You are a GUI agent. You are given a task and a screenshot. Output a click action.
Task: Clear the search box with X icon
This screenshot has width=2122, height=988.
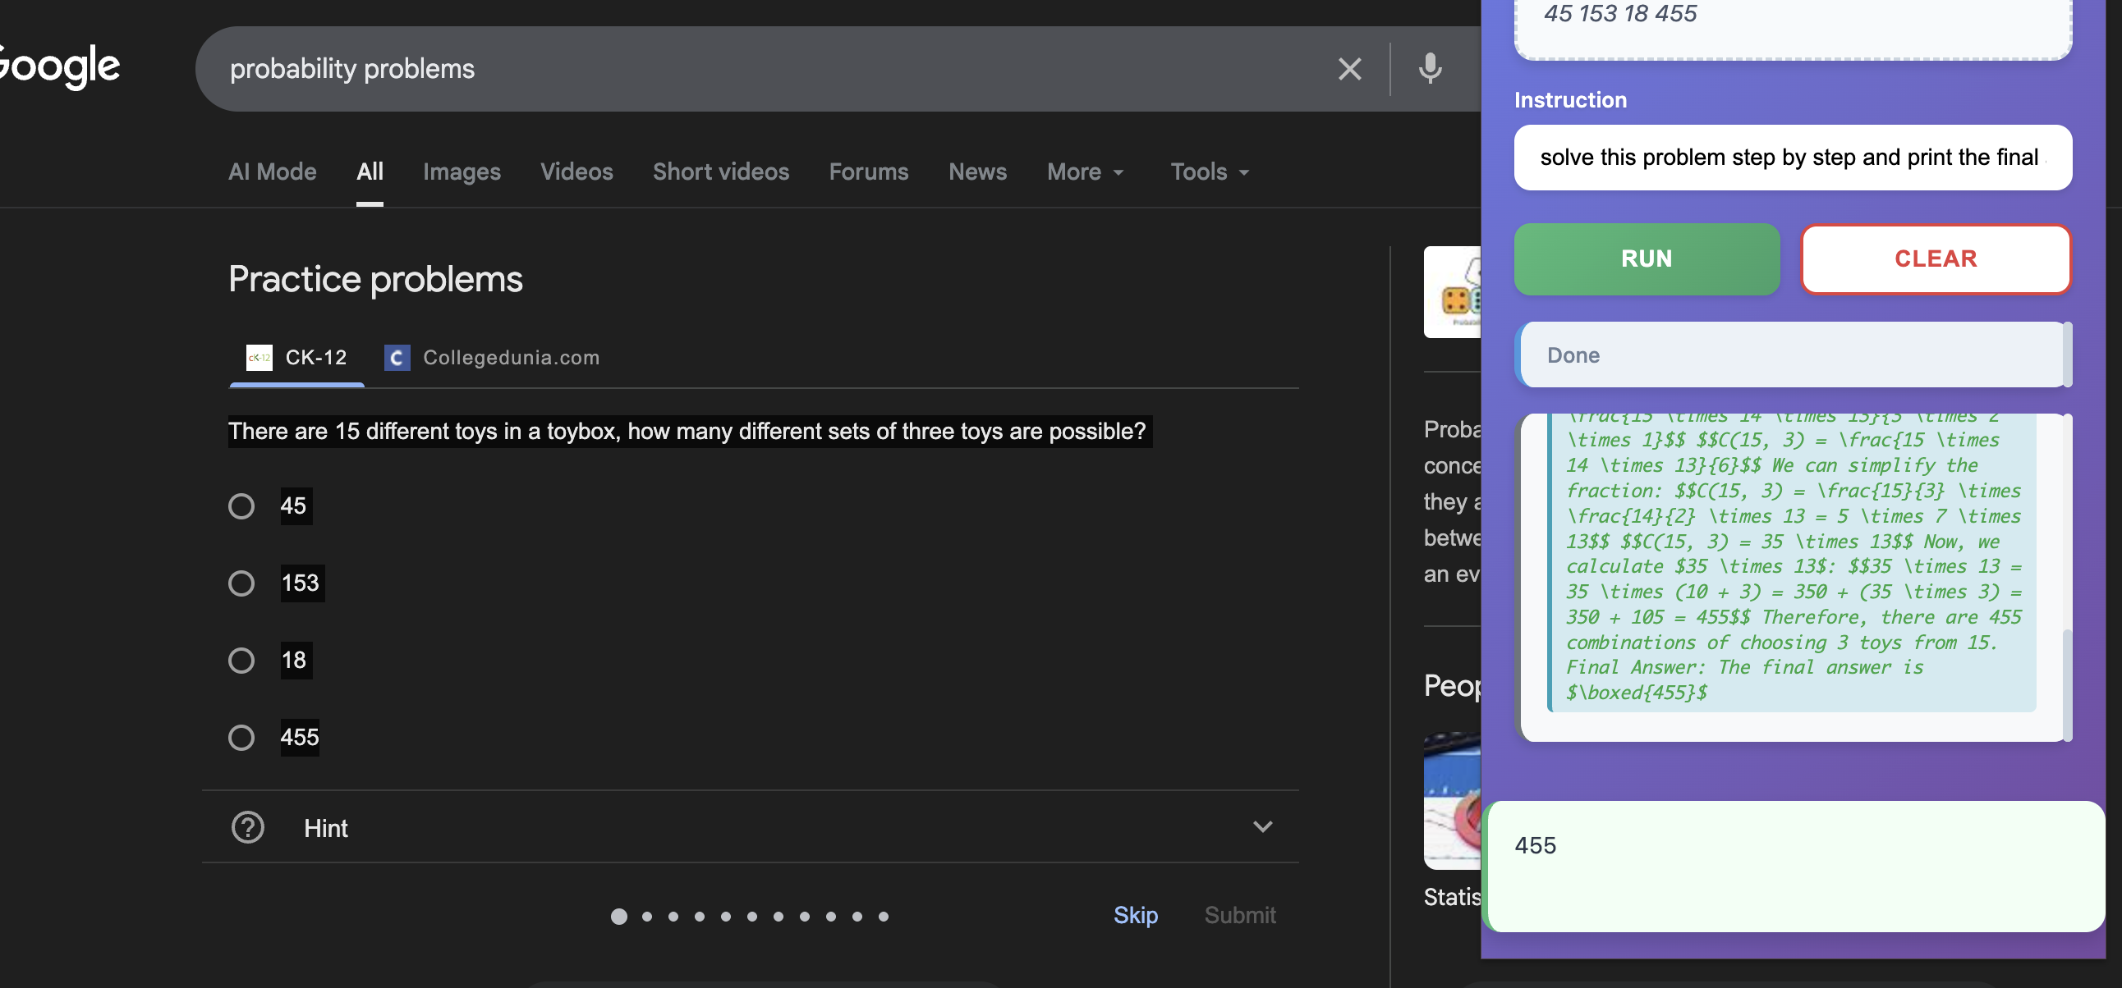coord(1348,69)
